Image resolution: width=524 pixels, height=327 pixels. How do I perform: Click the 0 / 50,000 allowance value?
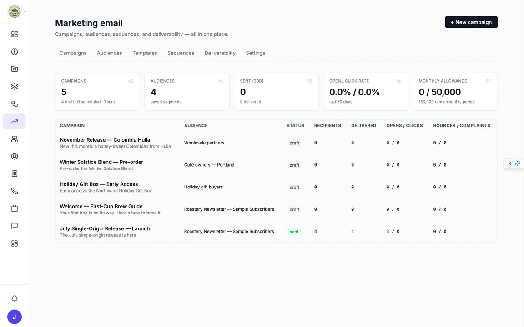tap(440, 92)
